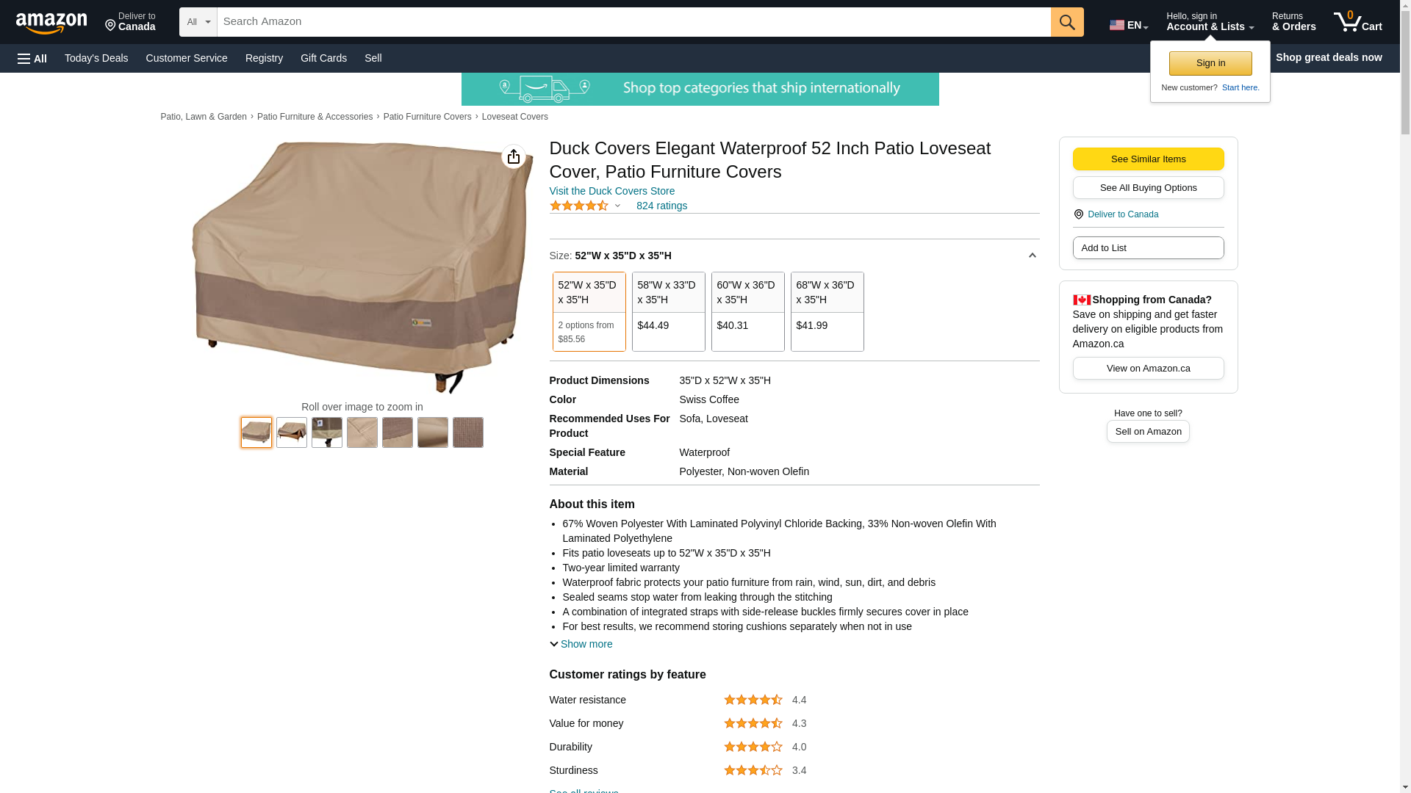This screenshot has height=793, width=1411.
Task: Click the Deliver to Canada location link
Action: [x=130, y=22]
